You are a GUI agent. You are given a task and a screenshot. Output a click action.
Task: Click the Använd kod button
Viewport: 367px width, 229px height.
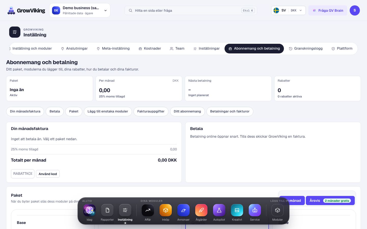(x=48, y=174)
